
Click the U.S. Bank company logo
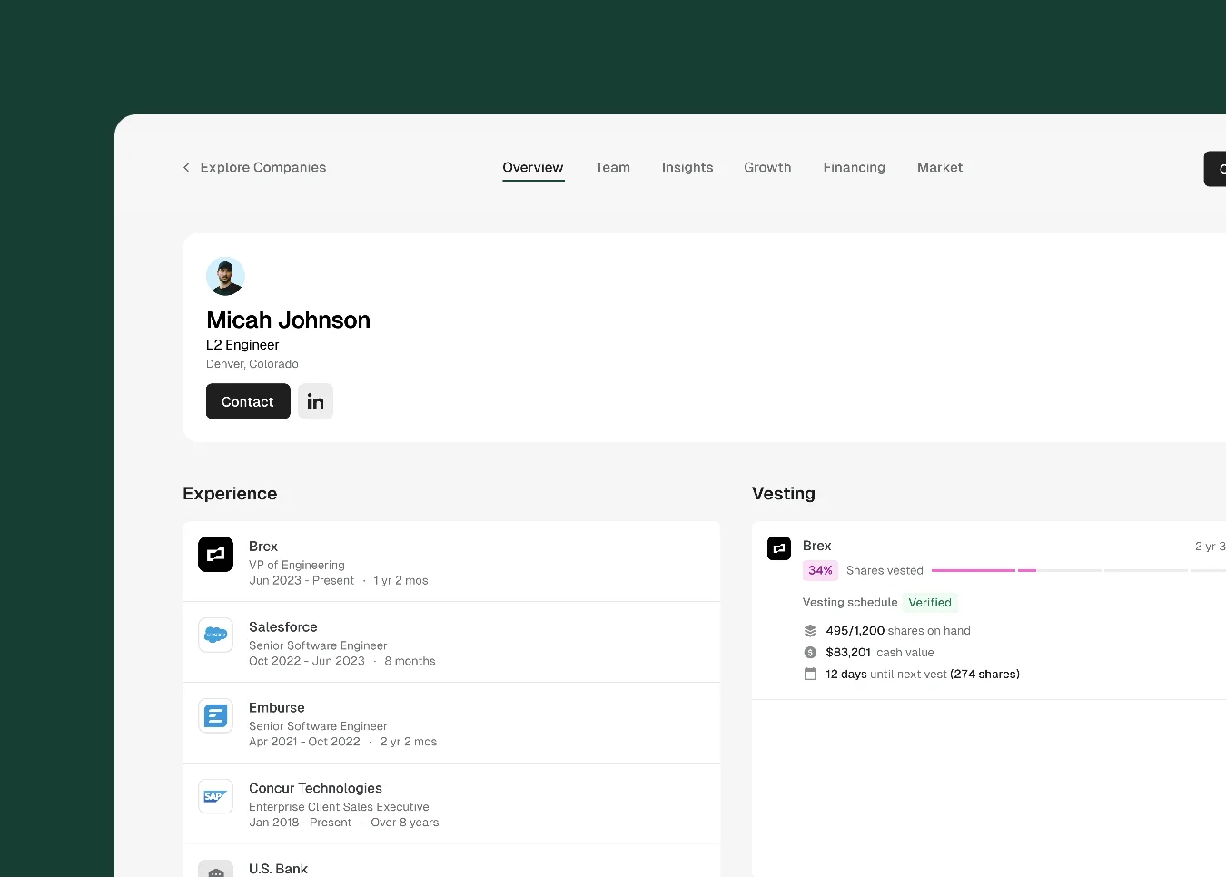[215, 869]
